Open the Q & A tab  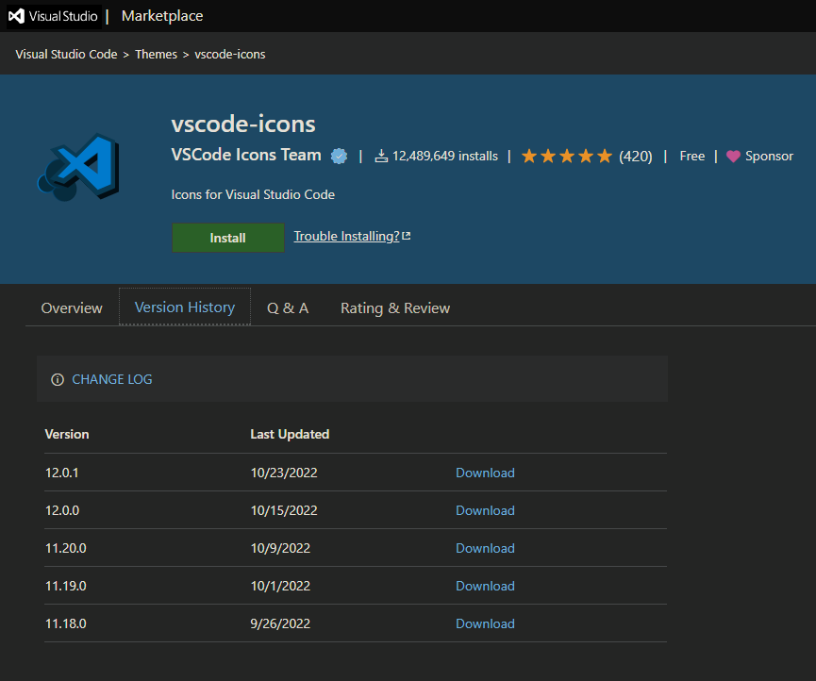tap(287, 307)
